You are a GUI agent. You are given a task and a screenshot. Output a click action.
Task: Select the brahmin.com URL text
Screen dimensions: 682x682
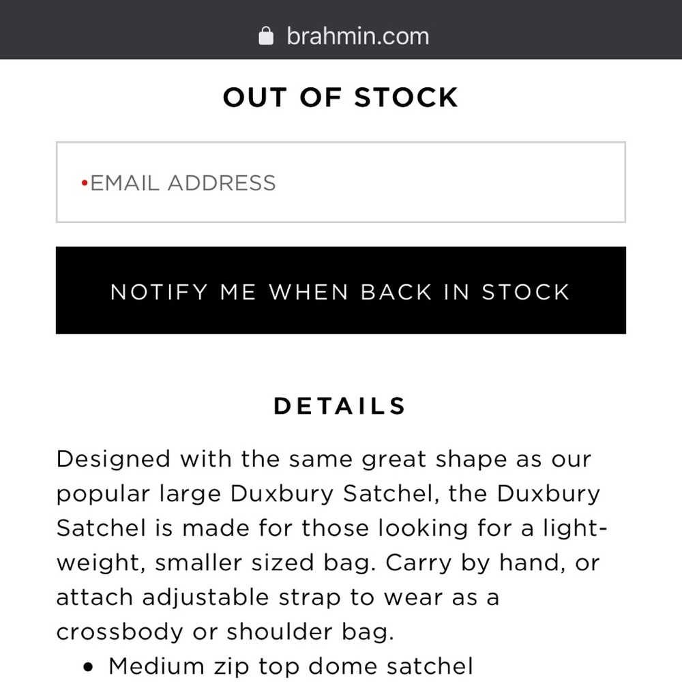point(357,35)
